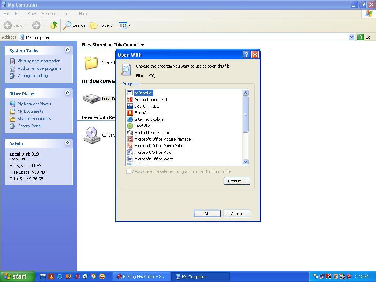Open the Views dropdown arrow
376x282 pixels.
coord(130,25)
